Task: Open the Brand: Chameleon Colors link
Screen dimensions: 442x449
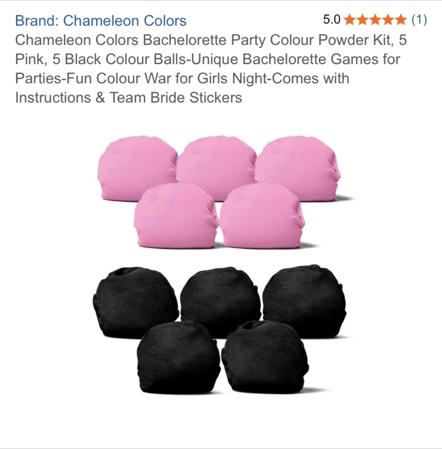Action: point(101,21)
